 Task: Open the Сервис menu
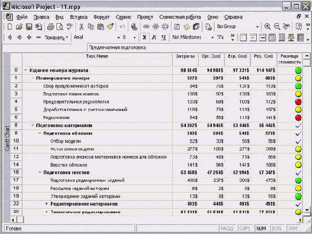[x=124, y=17]
